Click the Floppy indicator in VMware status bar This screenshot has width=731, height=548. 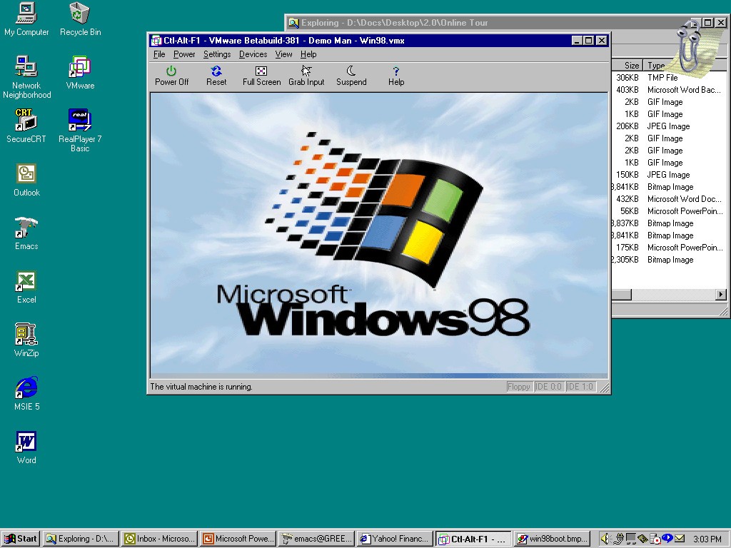(x=519, y=387)
